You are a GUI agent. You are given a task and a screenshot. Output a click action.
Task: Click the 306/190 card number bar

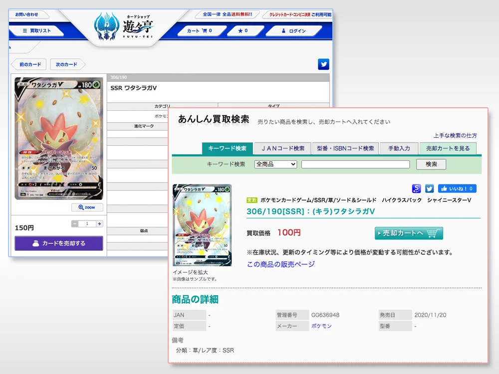coord(218,77)
